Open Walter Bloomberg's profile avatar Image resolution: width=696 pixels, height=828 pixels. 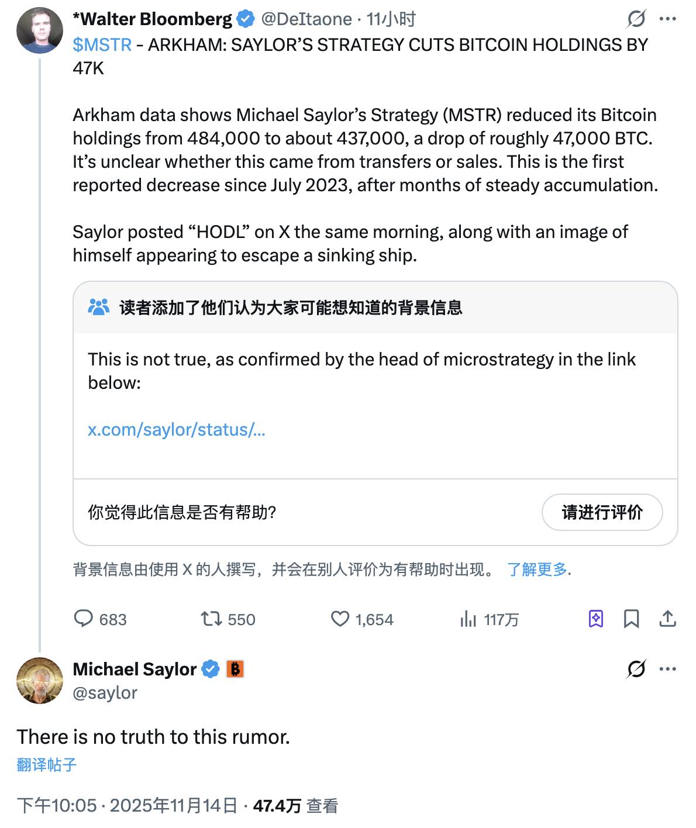click(40, 30)
